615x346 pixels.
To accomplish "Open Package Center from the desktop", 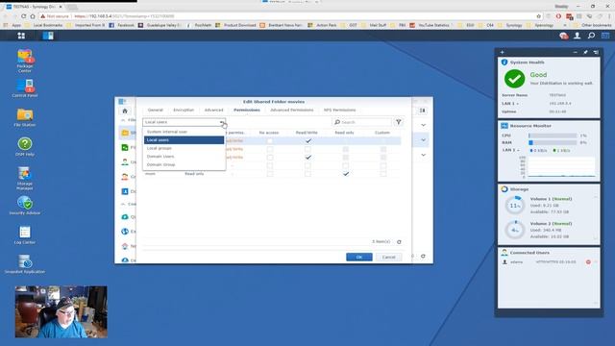I will coord(25,61).
